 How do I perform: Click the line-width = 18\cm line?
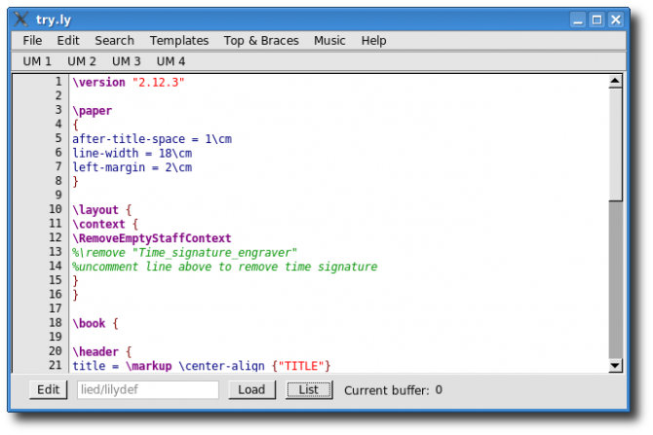[x=132, y=153]
